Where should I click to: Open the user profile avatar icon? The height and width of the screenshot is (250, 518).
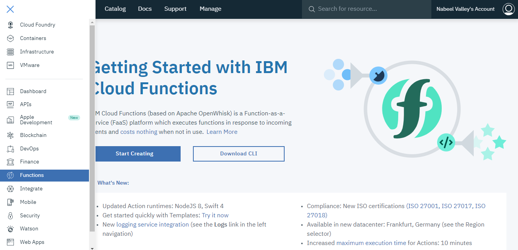[508, 9]
